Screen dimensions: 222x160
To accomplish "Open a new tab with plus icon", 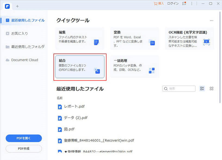I will pyautogui.click(x=17, y=6).
